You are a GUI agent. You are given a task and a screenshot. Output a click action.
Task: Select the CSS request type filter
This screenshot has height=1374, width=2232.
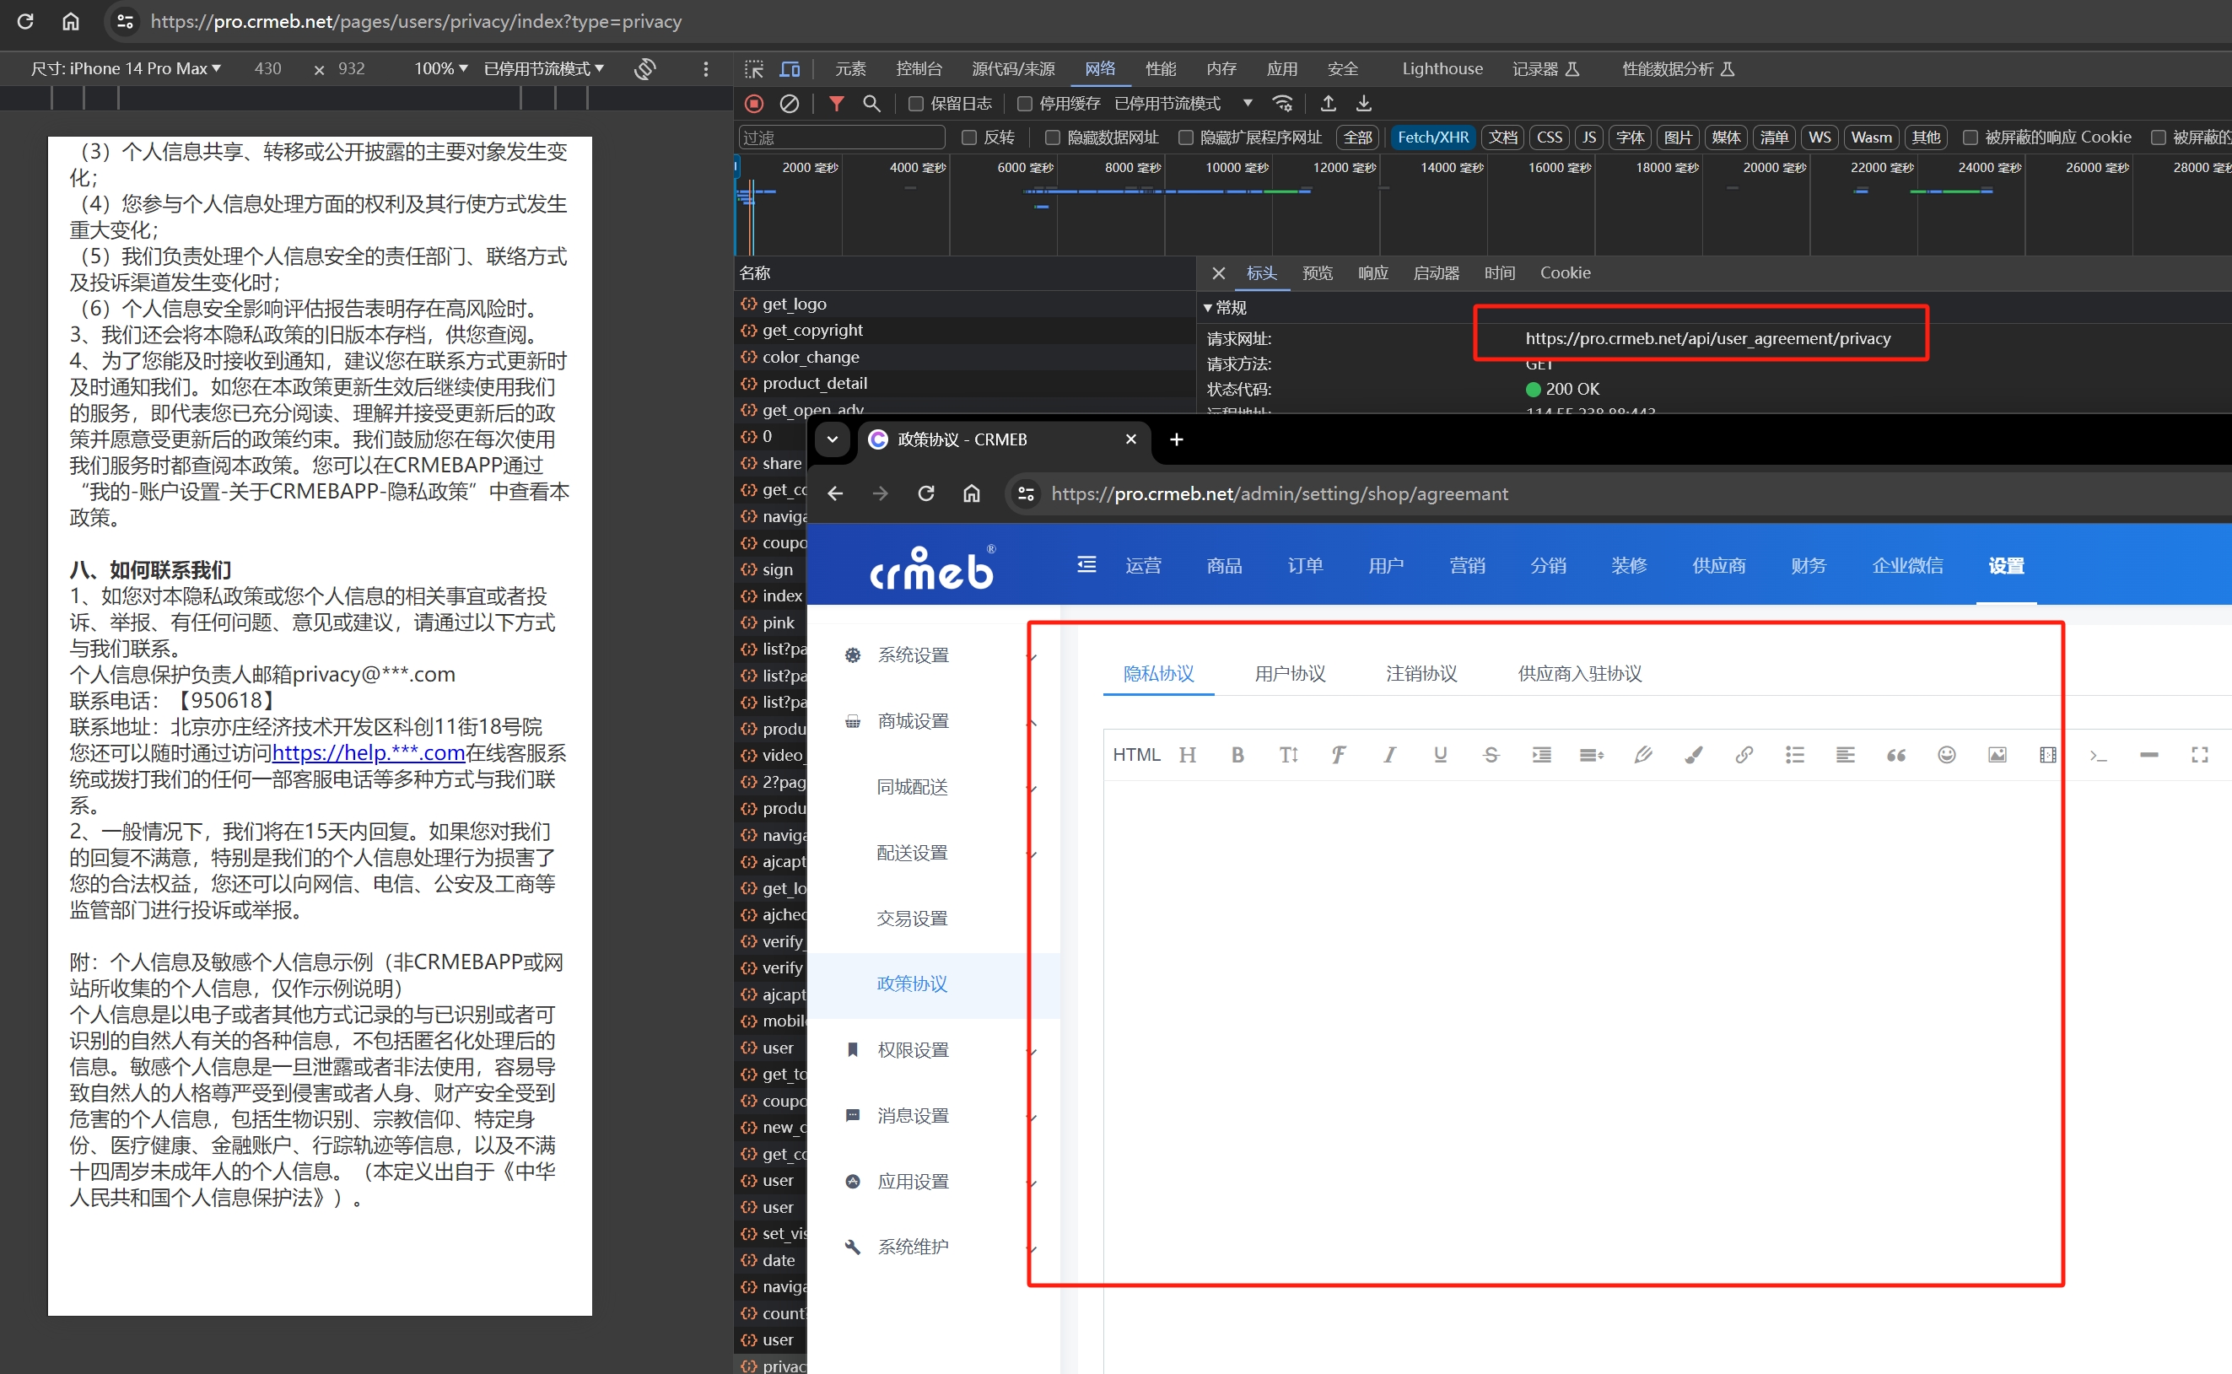tap(1550, 137)
